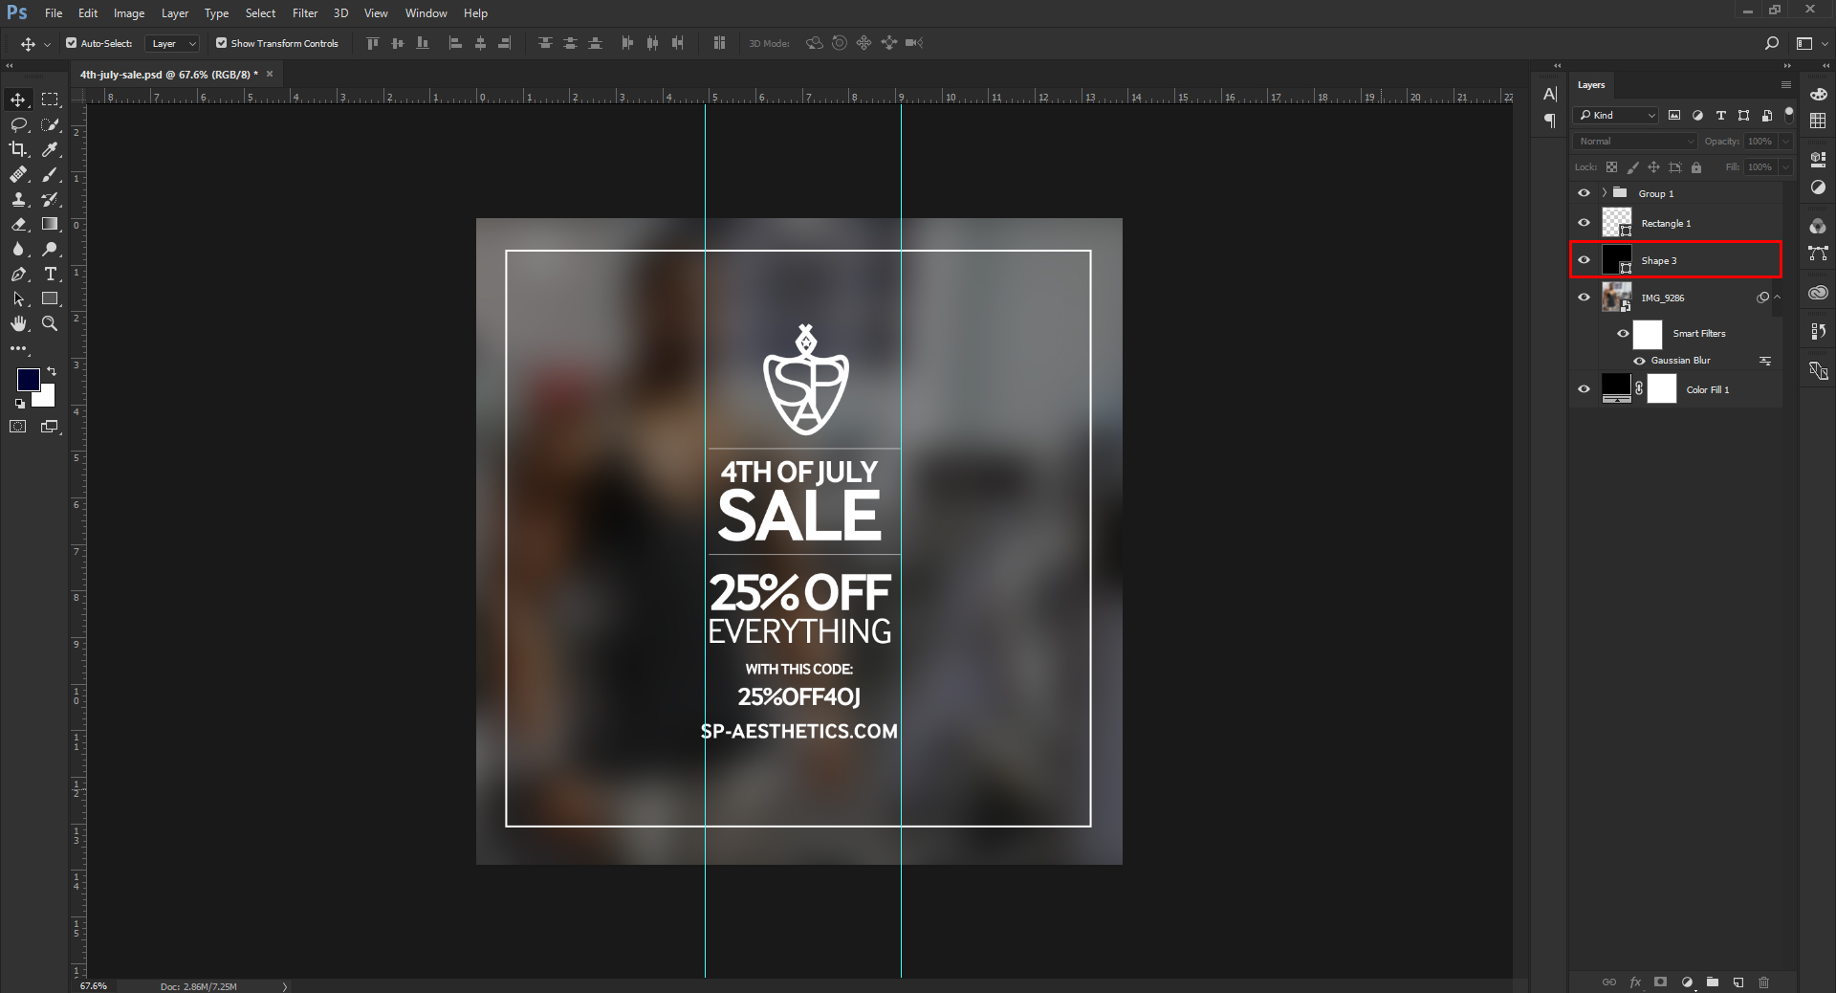Select the Dodge tool

50,249
